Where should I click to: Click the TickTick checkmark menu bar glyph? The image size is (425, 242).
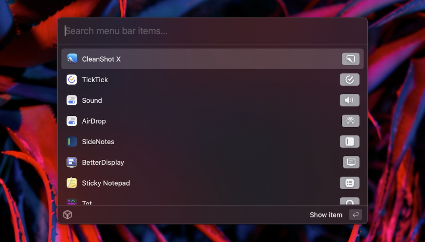pos(350,80)
